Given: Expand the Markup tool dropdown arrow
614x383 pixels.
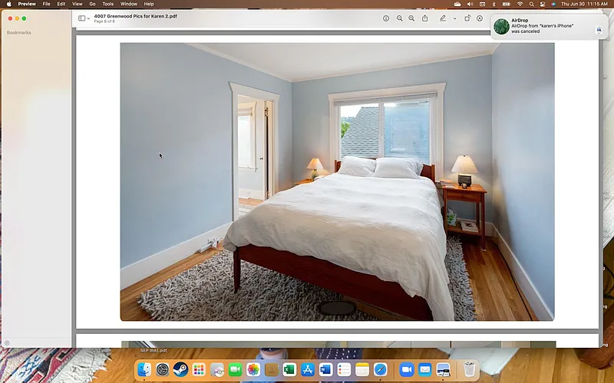Looking at the screenshot, I should click(454, 18).
